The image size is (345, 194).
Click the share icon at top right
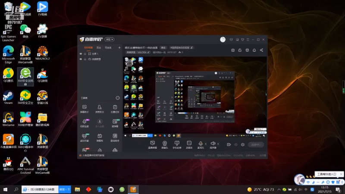[x=261, y=50]
